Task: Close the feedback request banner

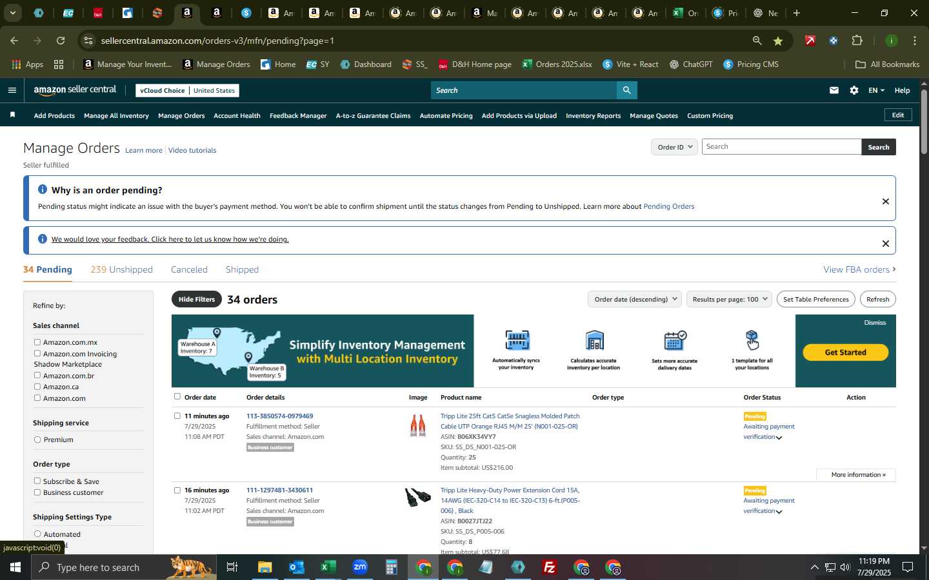Action: coord(886,244)
